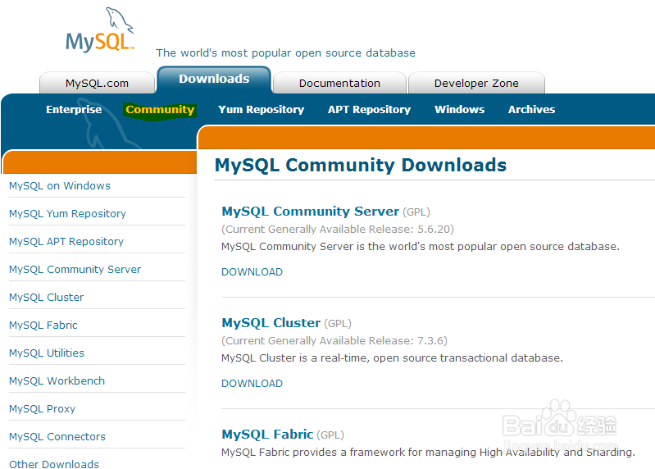655x469 pixels.
Task: Open Yum Repository in the submenu
Action: (x=261, y=109)
